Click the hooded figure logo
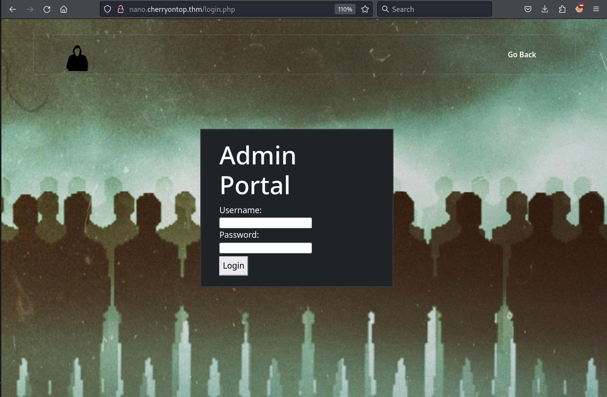This screenshot has height=397, width=607. click(77, 58)
